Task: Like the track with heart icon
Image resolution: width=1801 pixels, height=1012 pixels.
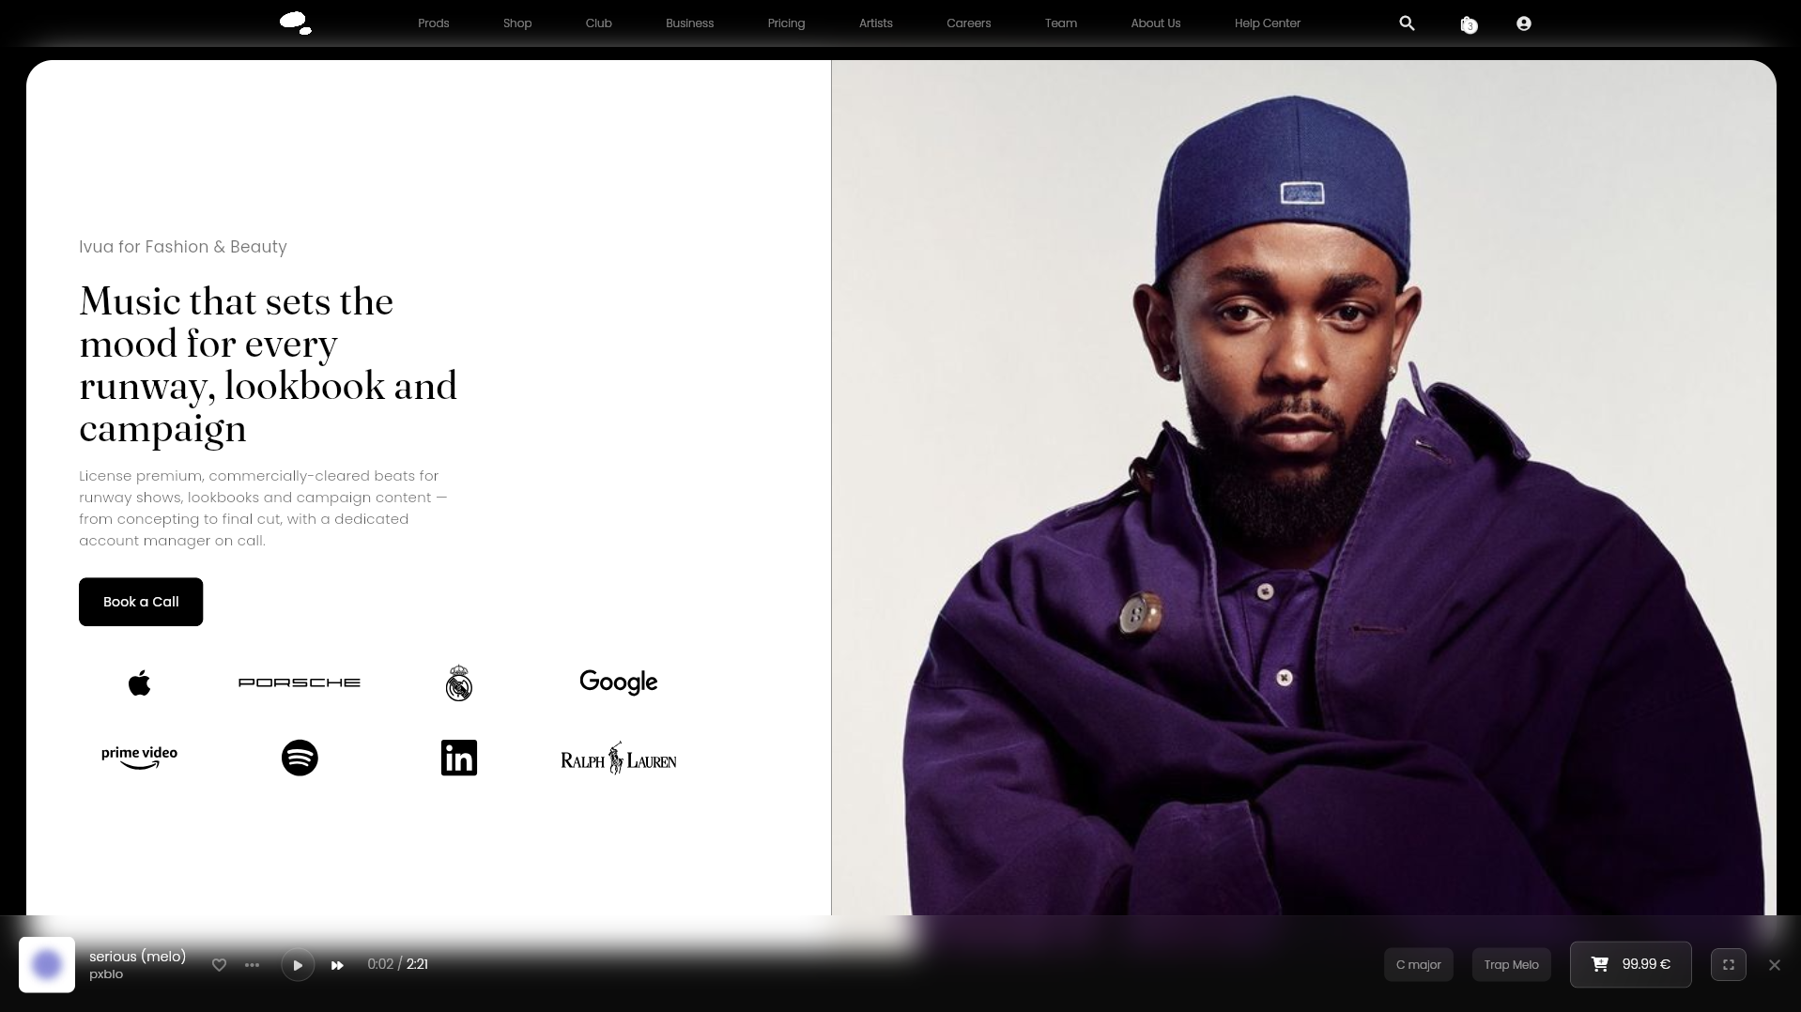Action: click(219, 965)
